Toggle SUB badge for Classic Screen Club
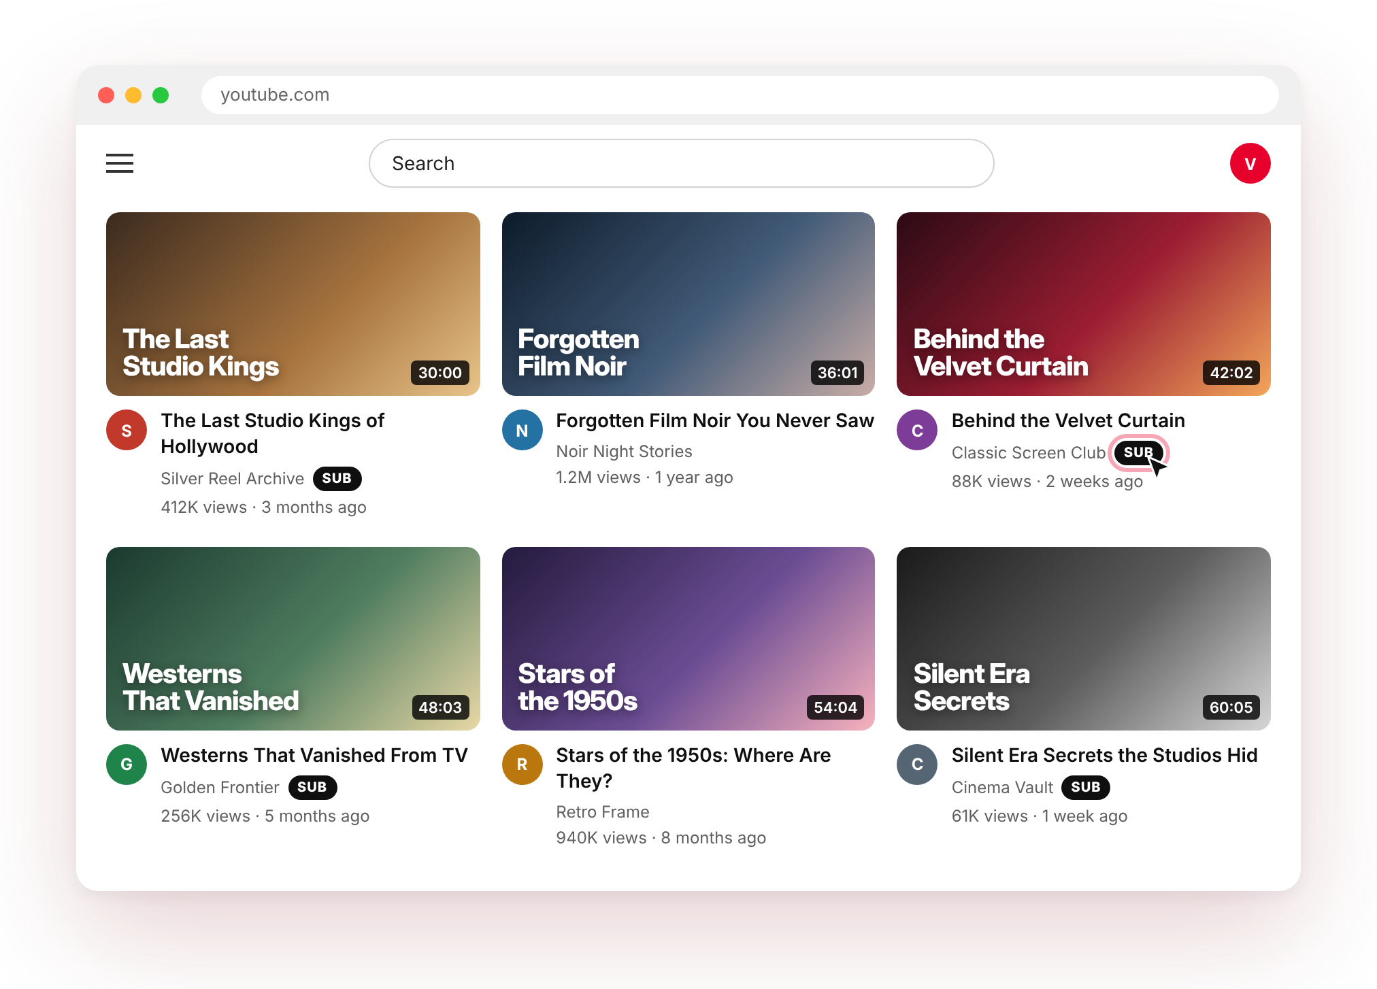1377x989 pixels. coord(1138,452)
